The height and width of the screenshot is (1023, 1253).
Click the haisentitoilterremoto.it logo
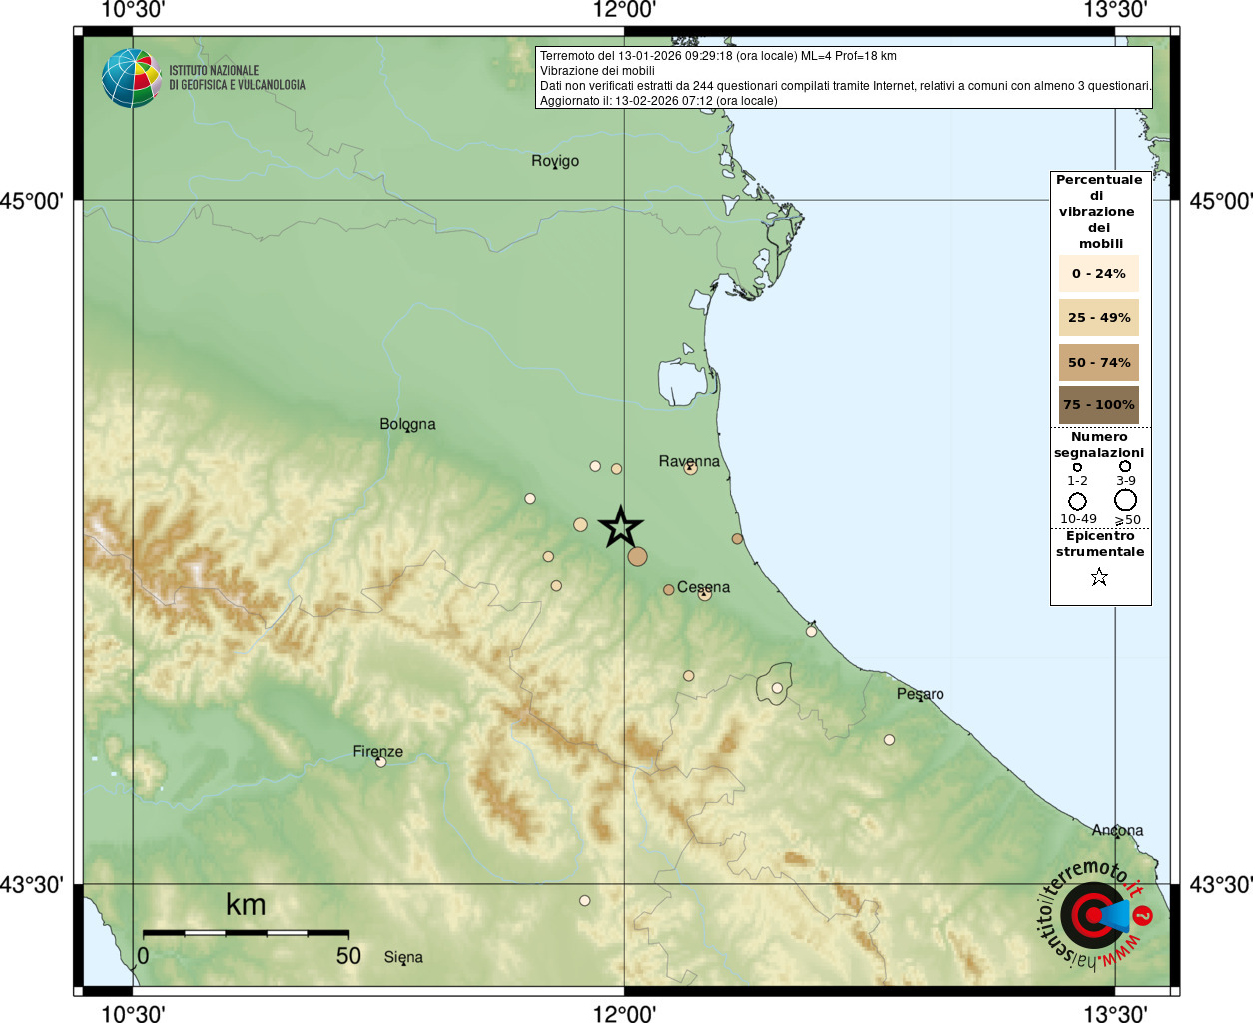tap(1095, 914)
